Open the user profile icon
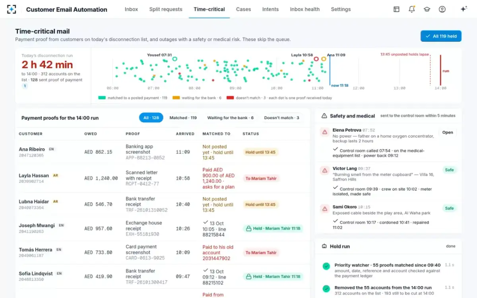This screenshot has width=477, height=298. click(x=442, y=9)
